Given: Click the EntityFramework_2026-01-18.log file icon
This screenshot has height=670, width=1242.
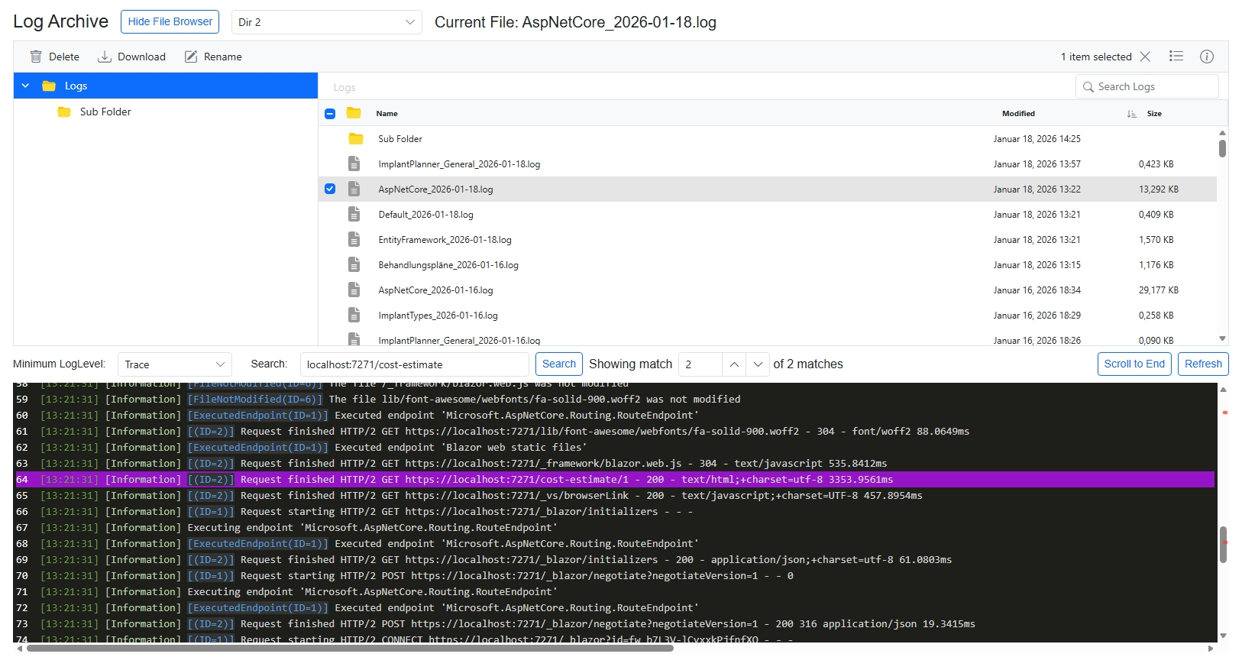Looking at the screenshot, I should click(354, 239).
